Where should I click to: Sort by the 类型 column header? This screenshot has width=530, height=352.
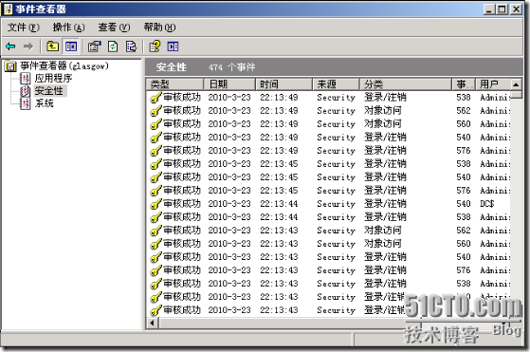(175, 83)
